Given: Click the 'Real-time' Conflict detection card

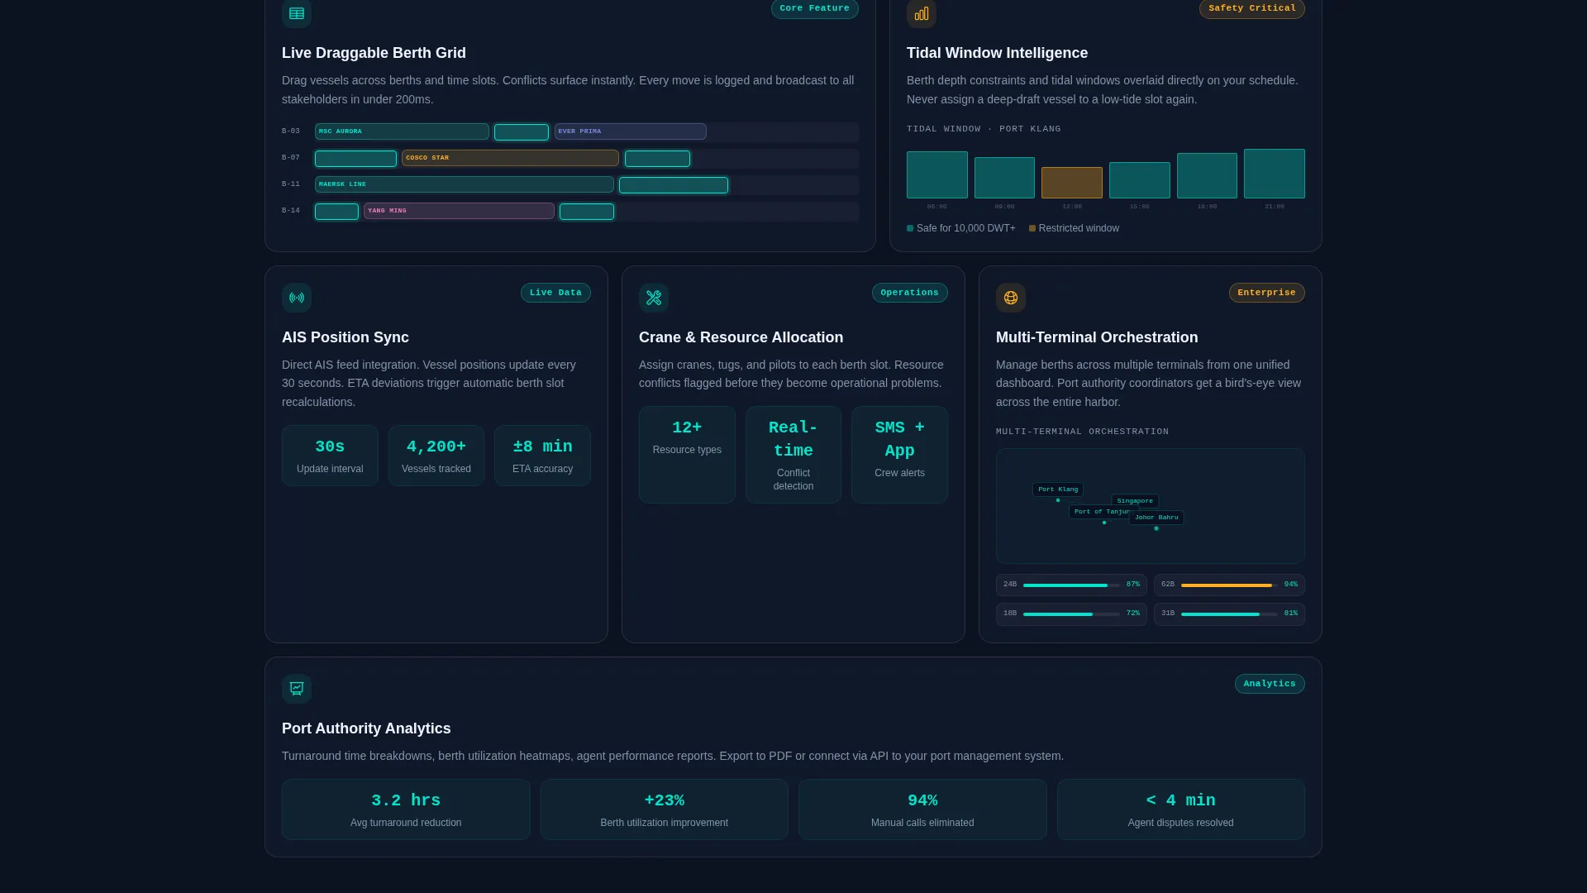Looking at the screenshot, I should click(793, 455).
